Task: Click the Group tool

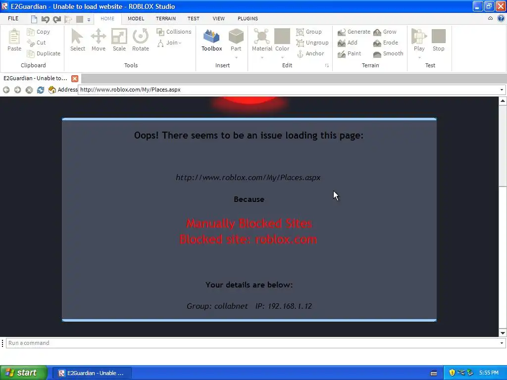Action: (309, 32)
